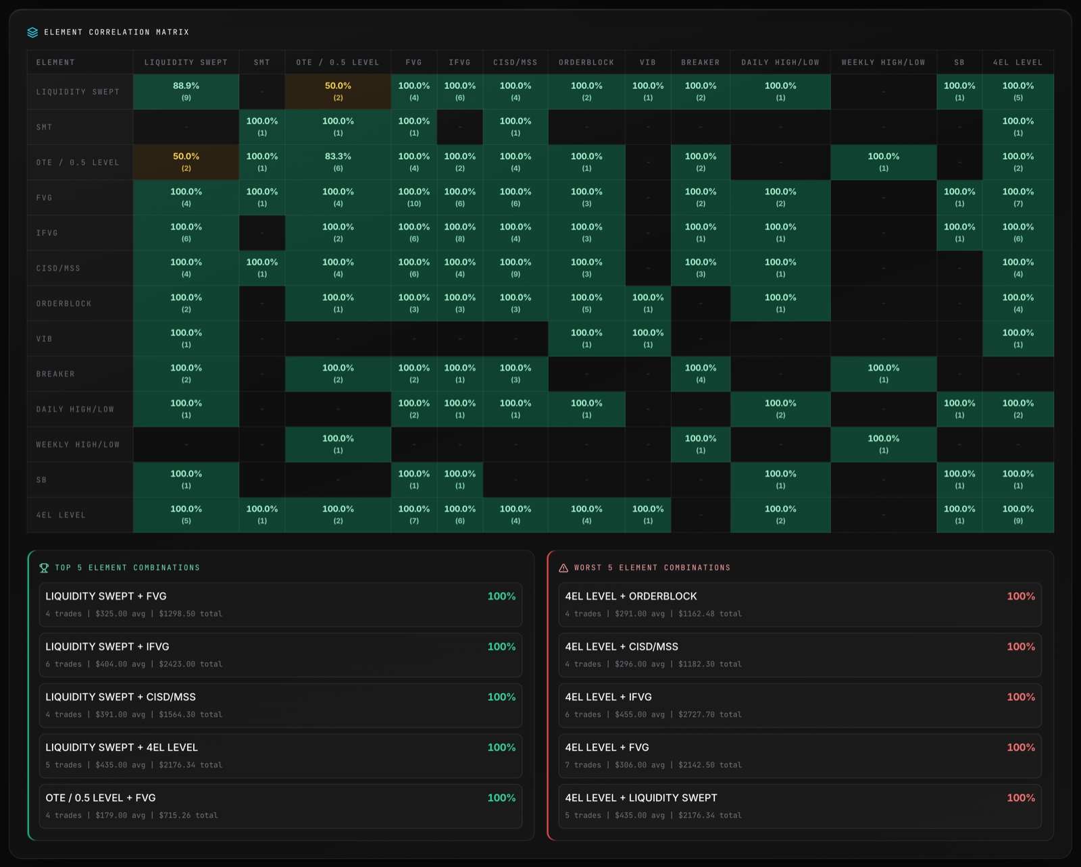Click the LIQUIDITY SWEPT row label
Viewport: 1081px width, 867px height.
click(x=80, y=92)
